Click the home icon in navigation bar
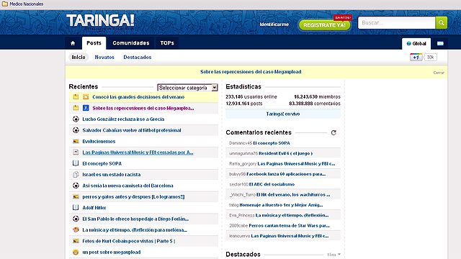This screenshot has width=461, height=259. coord(73,43)
